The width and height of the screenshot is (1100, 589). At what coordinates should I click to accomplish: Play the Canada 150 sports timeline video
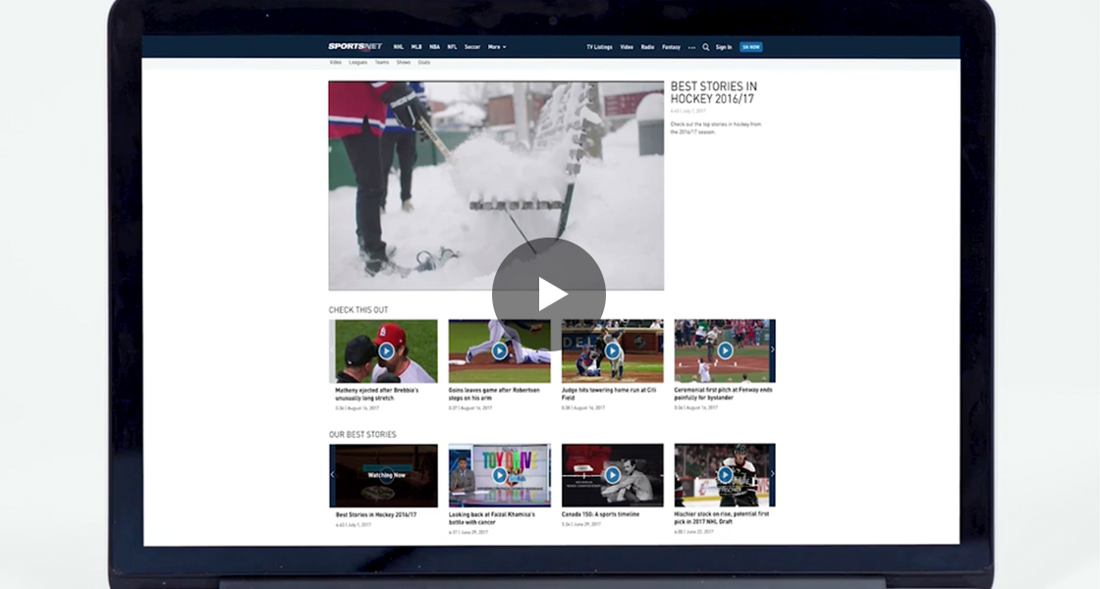pos(612,475)
